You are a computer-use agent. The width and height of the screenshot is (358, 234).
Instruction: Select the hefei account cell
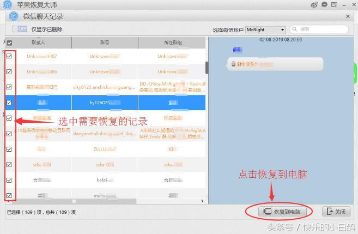(105, 180)
